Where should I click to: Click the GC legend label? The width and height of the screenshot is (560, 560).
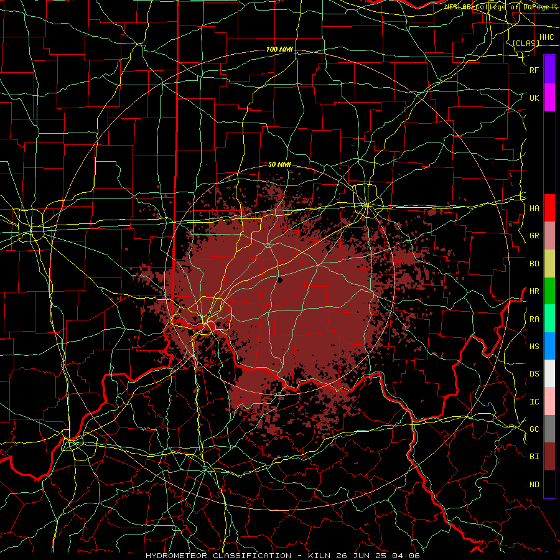pos(534,429)
